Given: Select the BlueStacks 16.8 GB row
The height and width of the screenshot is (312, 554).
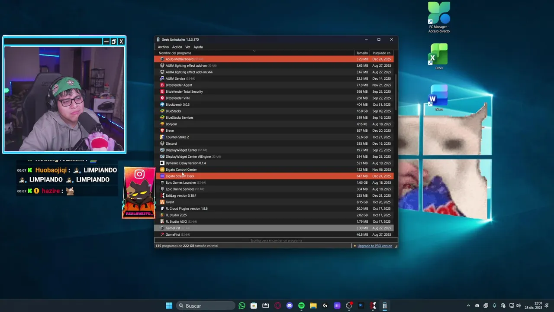Looking at the screenshot, I should pyautogui.click(x=274, y=111).
